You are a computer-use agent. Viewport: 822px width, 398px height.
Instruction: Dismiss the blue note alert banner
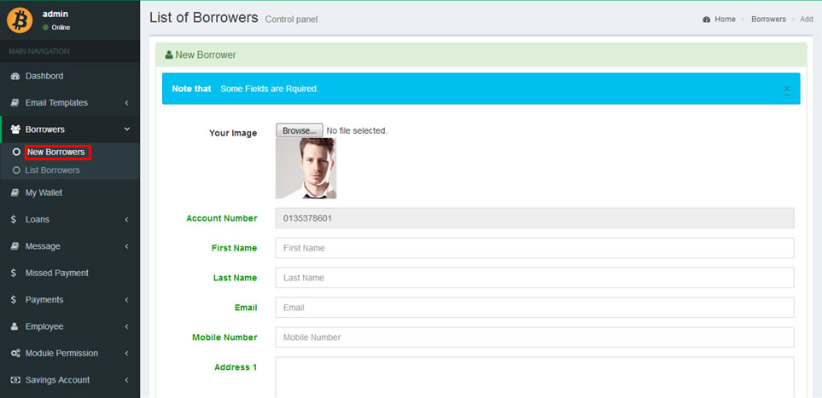tap(786, 89)
